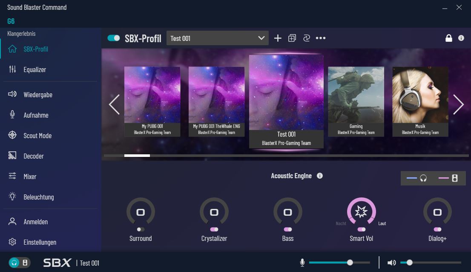Click the Smart Vol dial

coord(362,211)
